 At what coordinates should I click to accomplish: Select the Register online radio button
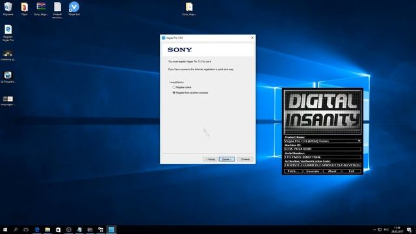[x=174, y=87]
